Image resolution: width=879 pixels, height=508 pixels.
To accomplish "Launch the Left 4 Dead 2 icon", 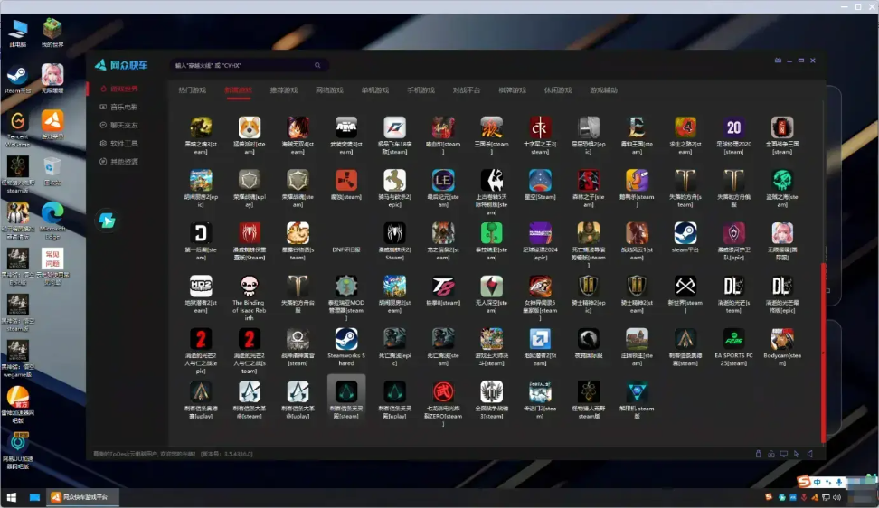I will click(x=685, y=127).
